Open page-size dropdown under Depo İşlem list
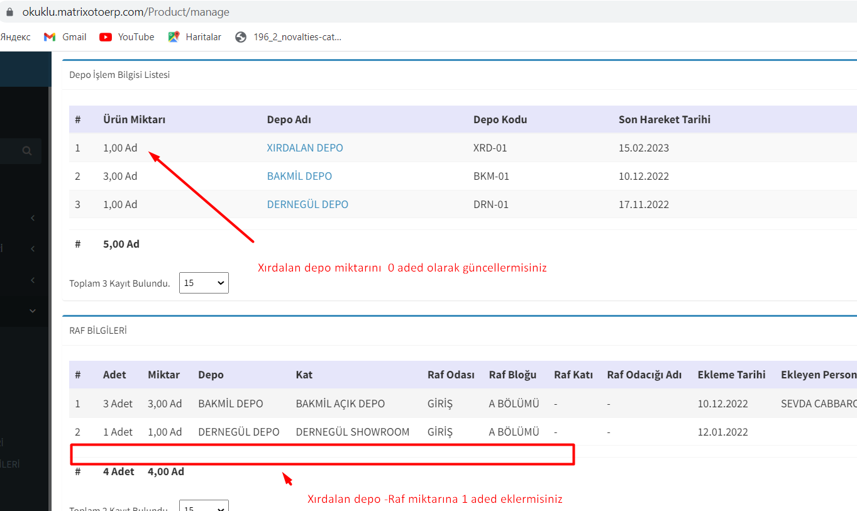This screenshot has height=511, width=857. pos(204,283)
